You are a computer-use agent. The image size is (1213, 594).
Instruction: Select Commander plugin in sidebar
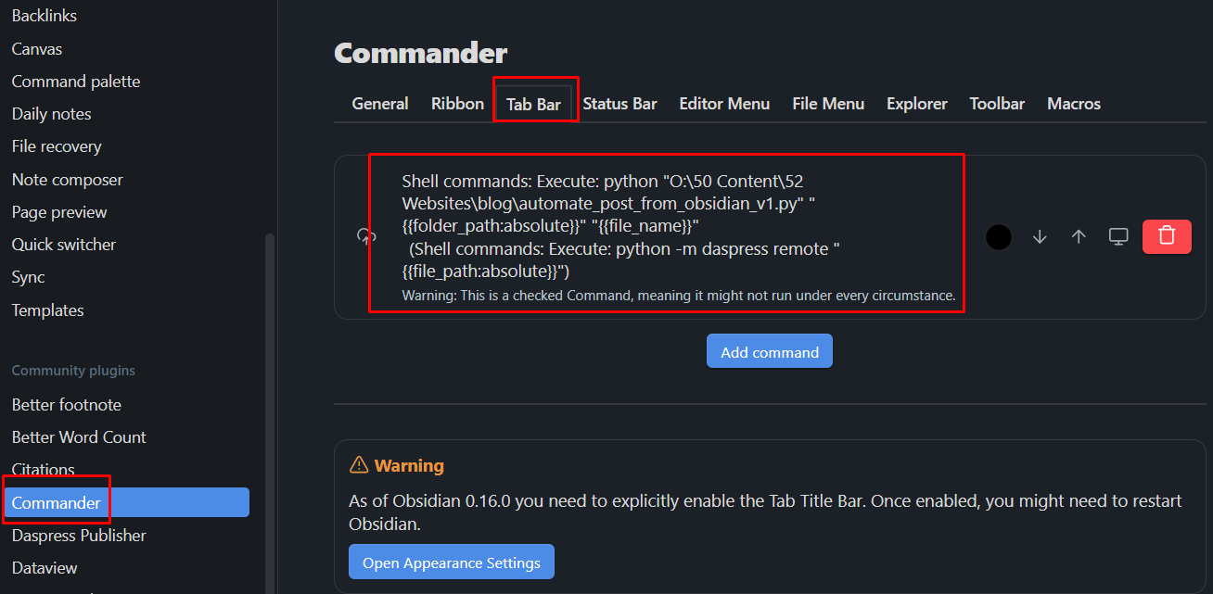click(126, 502)
